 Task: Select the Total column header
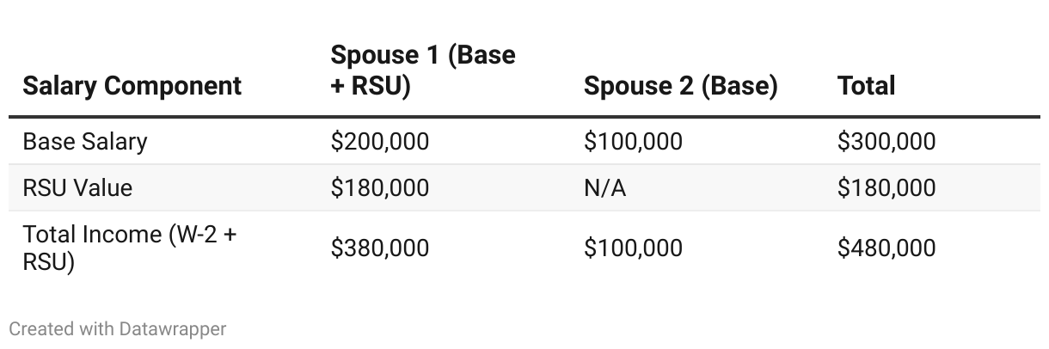click(866, 86)
